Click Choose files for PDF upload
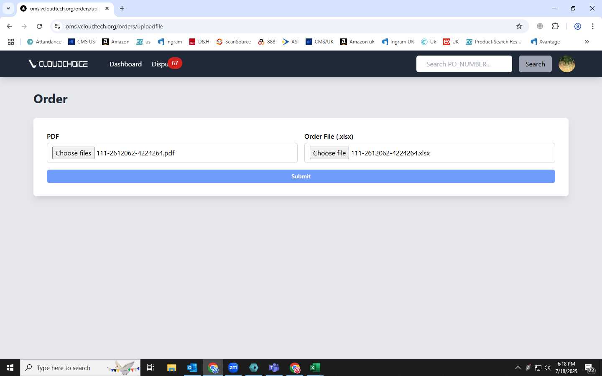602x376 pixels. (73, 153)
